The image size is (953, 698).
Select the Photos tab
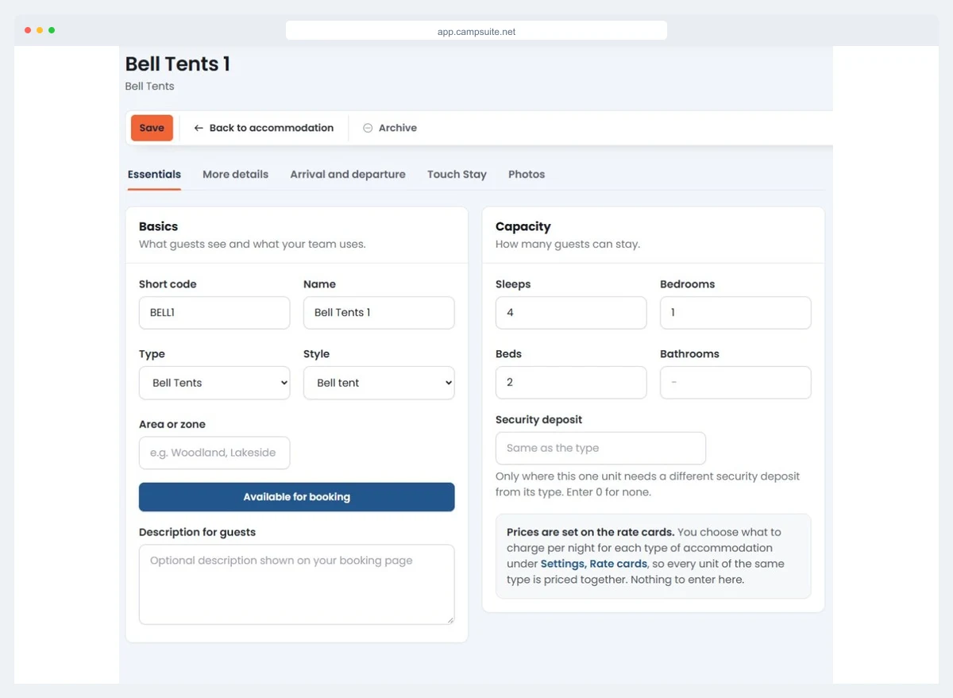527,174
